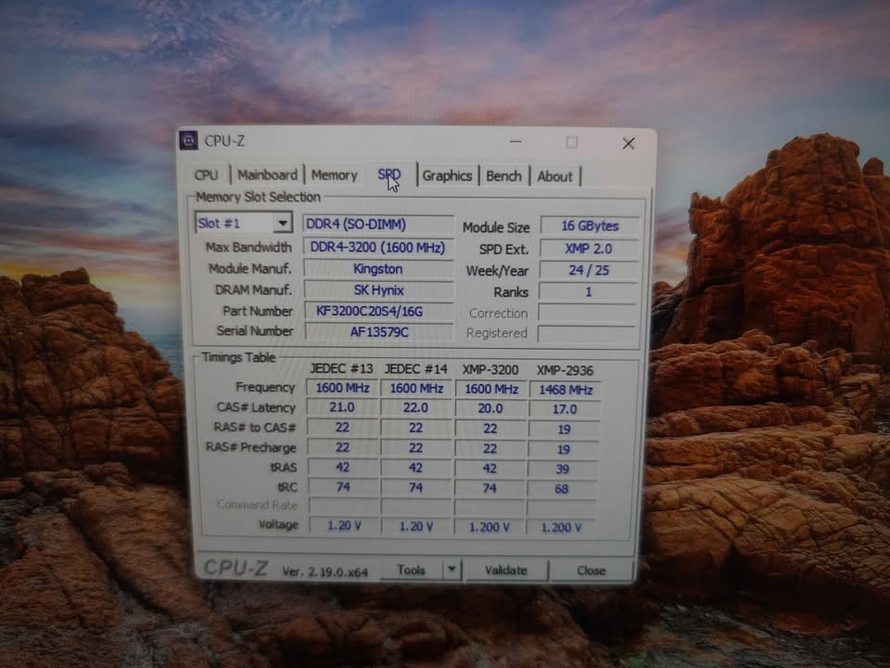Switch to the Graphics tab

tap(447, 176)
